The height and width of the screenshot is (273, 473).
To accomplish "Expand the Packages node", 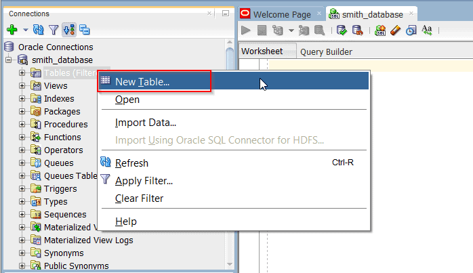I will tap(22, 111).
